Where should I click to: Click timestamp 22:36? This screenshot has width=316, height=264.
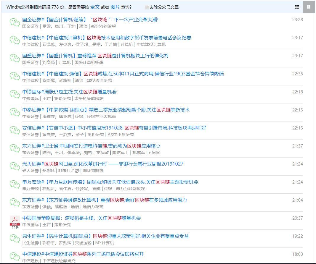point(297,74)
